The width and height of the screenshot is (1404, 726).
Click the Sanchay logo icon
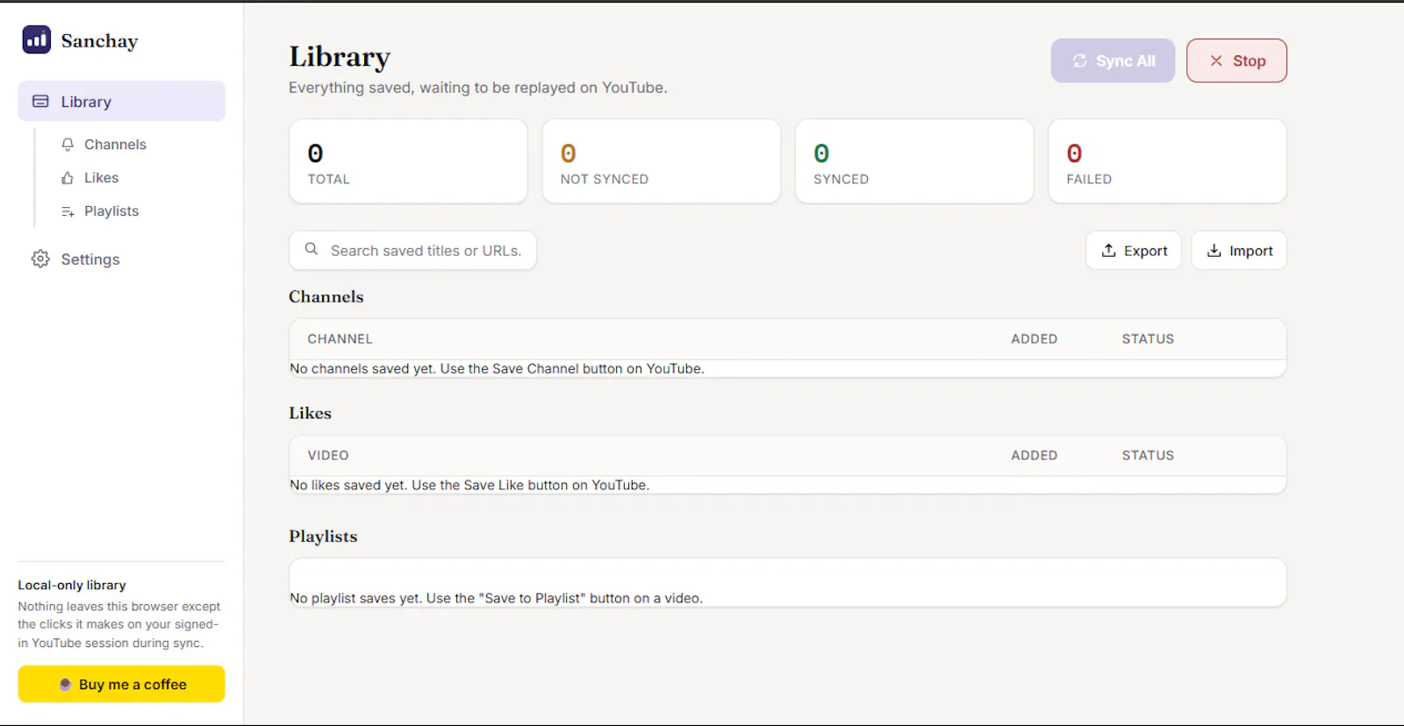pyautogui.click(x=36, y=39)
